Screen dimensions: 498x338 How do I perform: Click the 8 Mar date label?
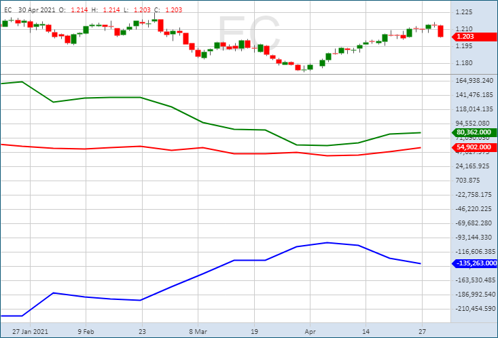click(198, 332)
